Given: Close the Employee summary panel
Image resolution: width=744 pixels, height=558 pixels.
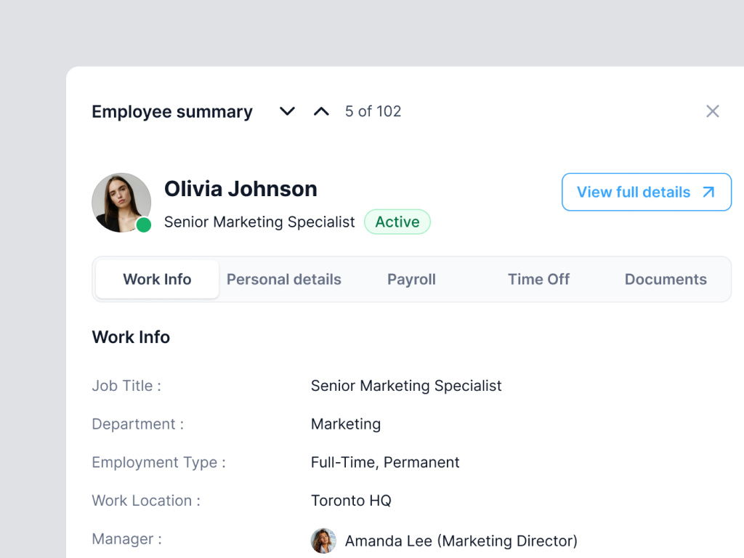Looking at the screenshot, I should click(x=713, y=111).
